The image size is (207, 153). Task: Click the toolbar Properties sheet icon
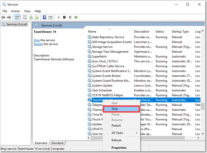[25, 17]
